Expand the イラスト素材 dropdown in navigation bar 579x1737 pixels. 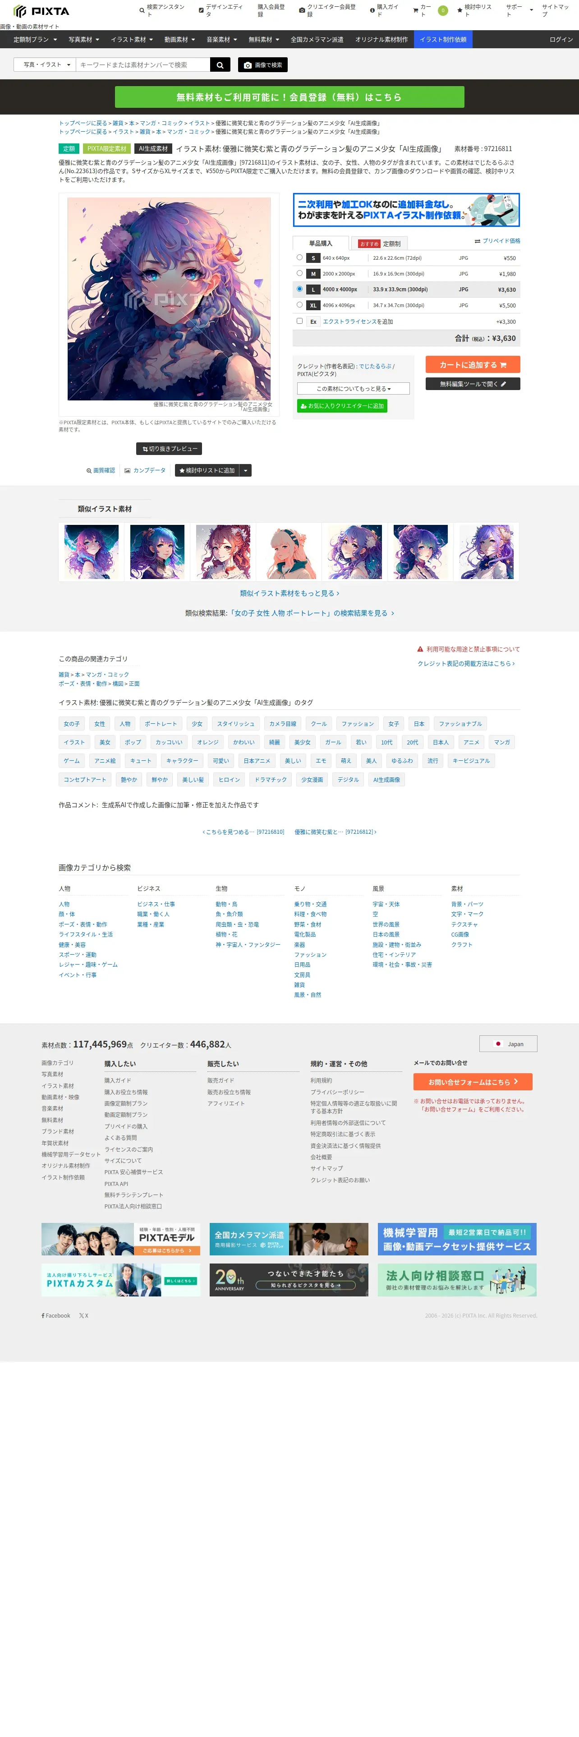[x=131, y=40]
